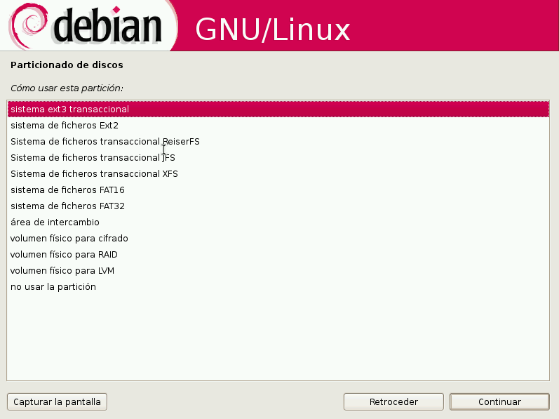Click the 'Capturar la pantalla' button
Viewport: 559px width, 419px height.
[57, 402]
